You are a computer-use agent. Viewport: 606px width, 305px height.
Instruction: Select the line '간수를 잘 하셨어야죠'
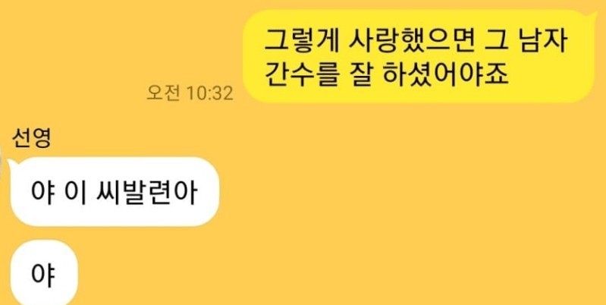[x=385, y=74]
